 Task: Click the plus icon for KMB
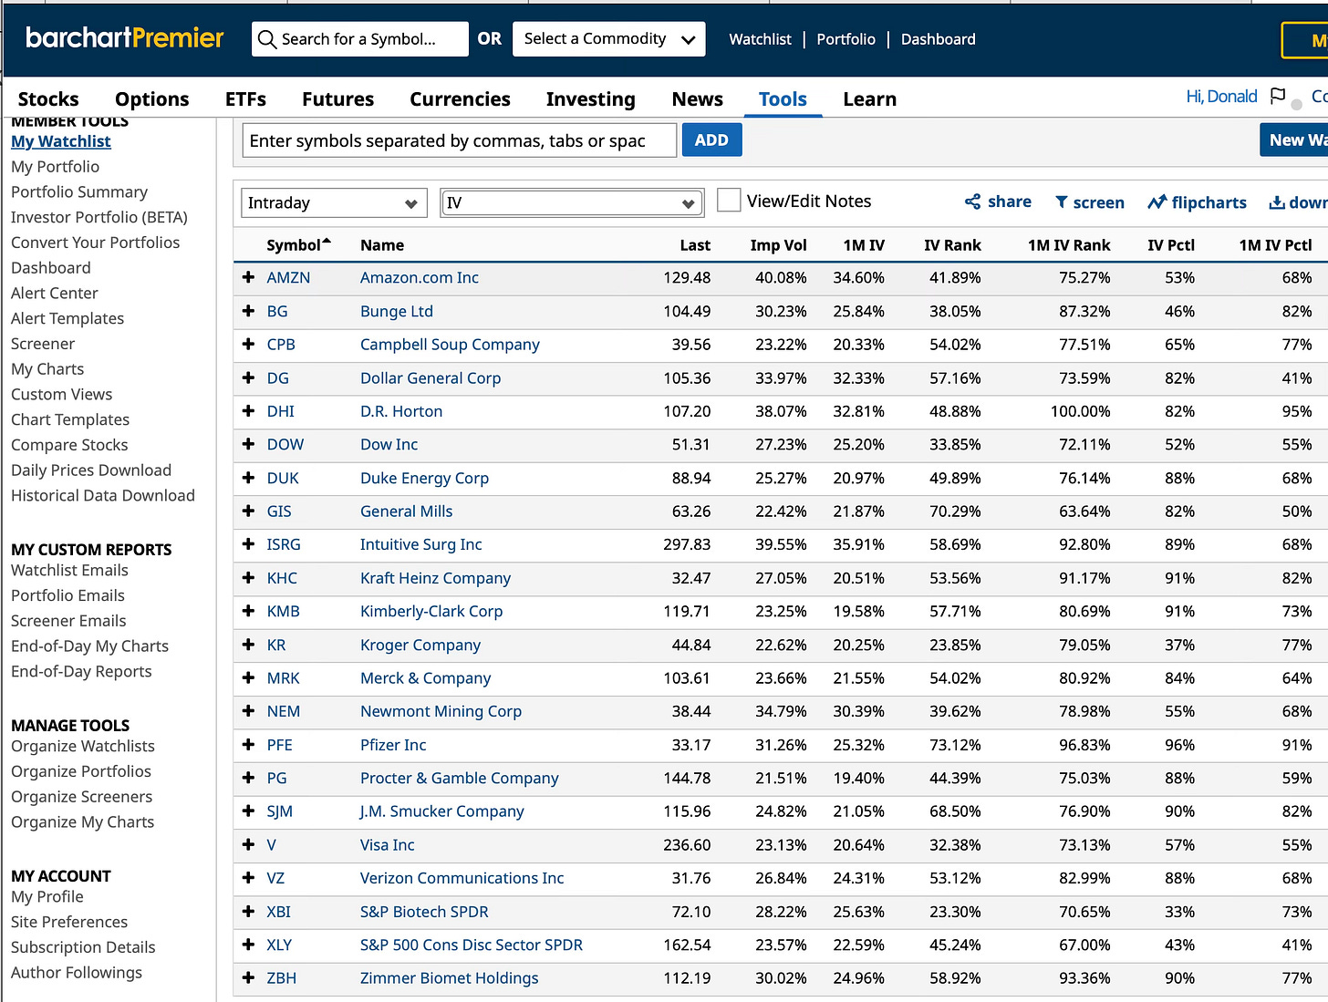click(x=248, y=611)
